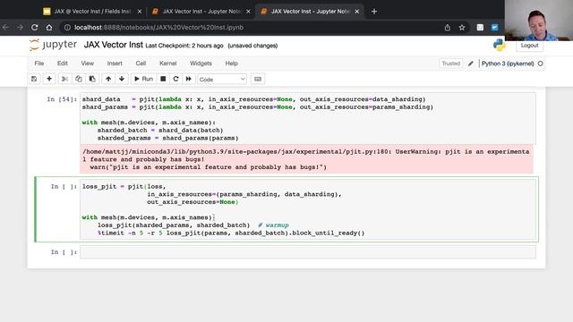Go to browser home page

(x=49, y=28)
